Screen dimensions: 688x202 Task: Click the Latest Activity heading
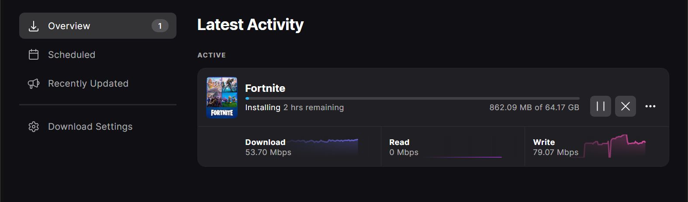pos(250,25)
